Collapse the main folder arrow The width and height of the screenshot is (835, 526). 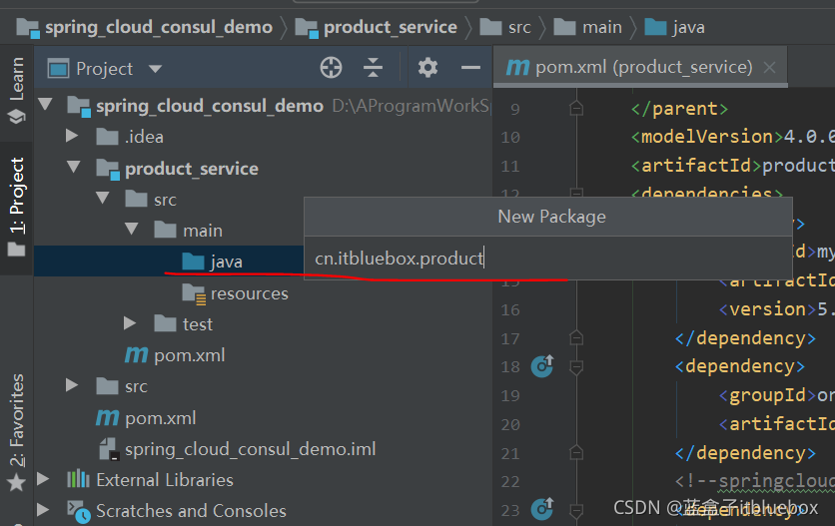click(x=131, y=229)
